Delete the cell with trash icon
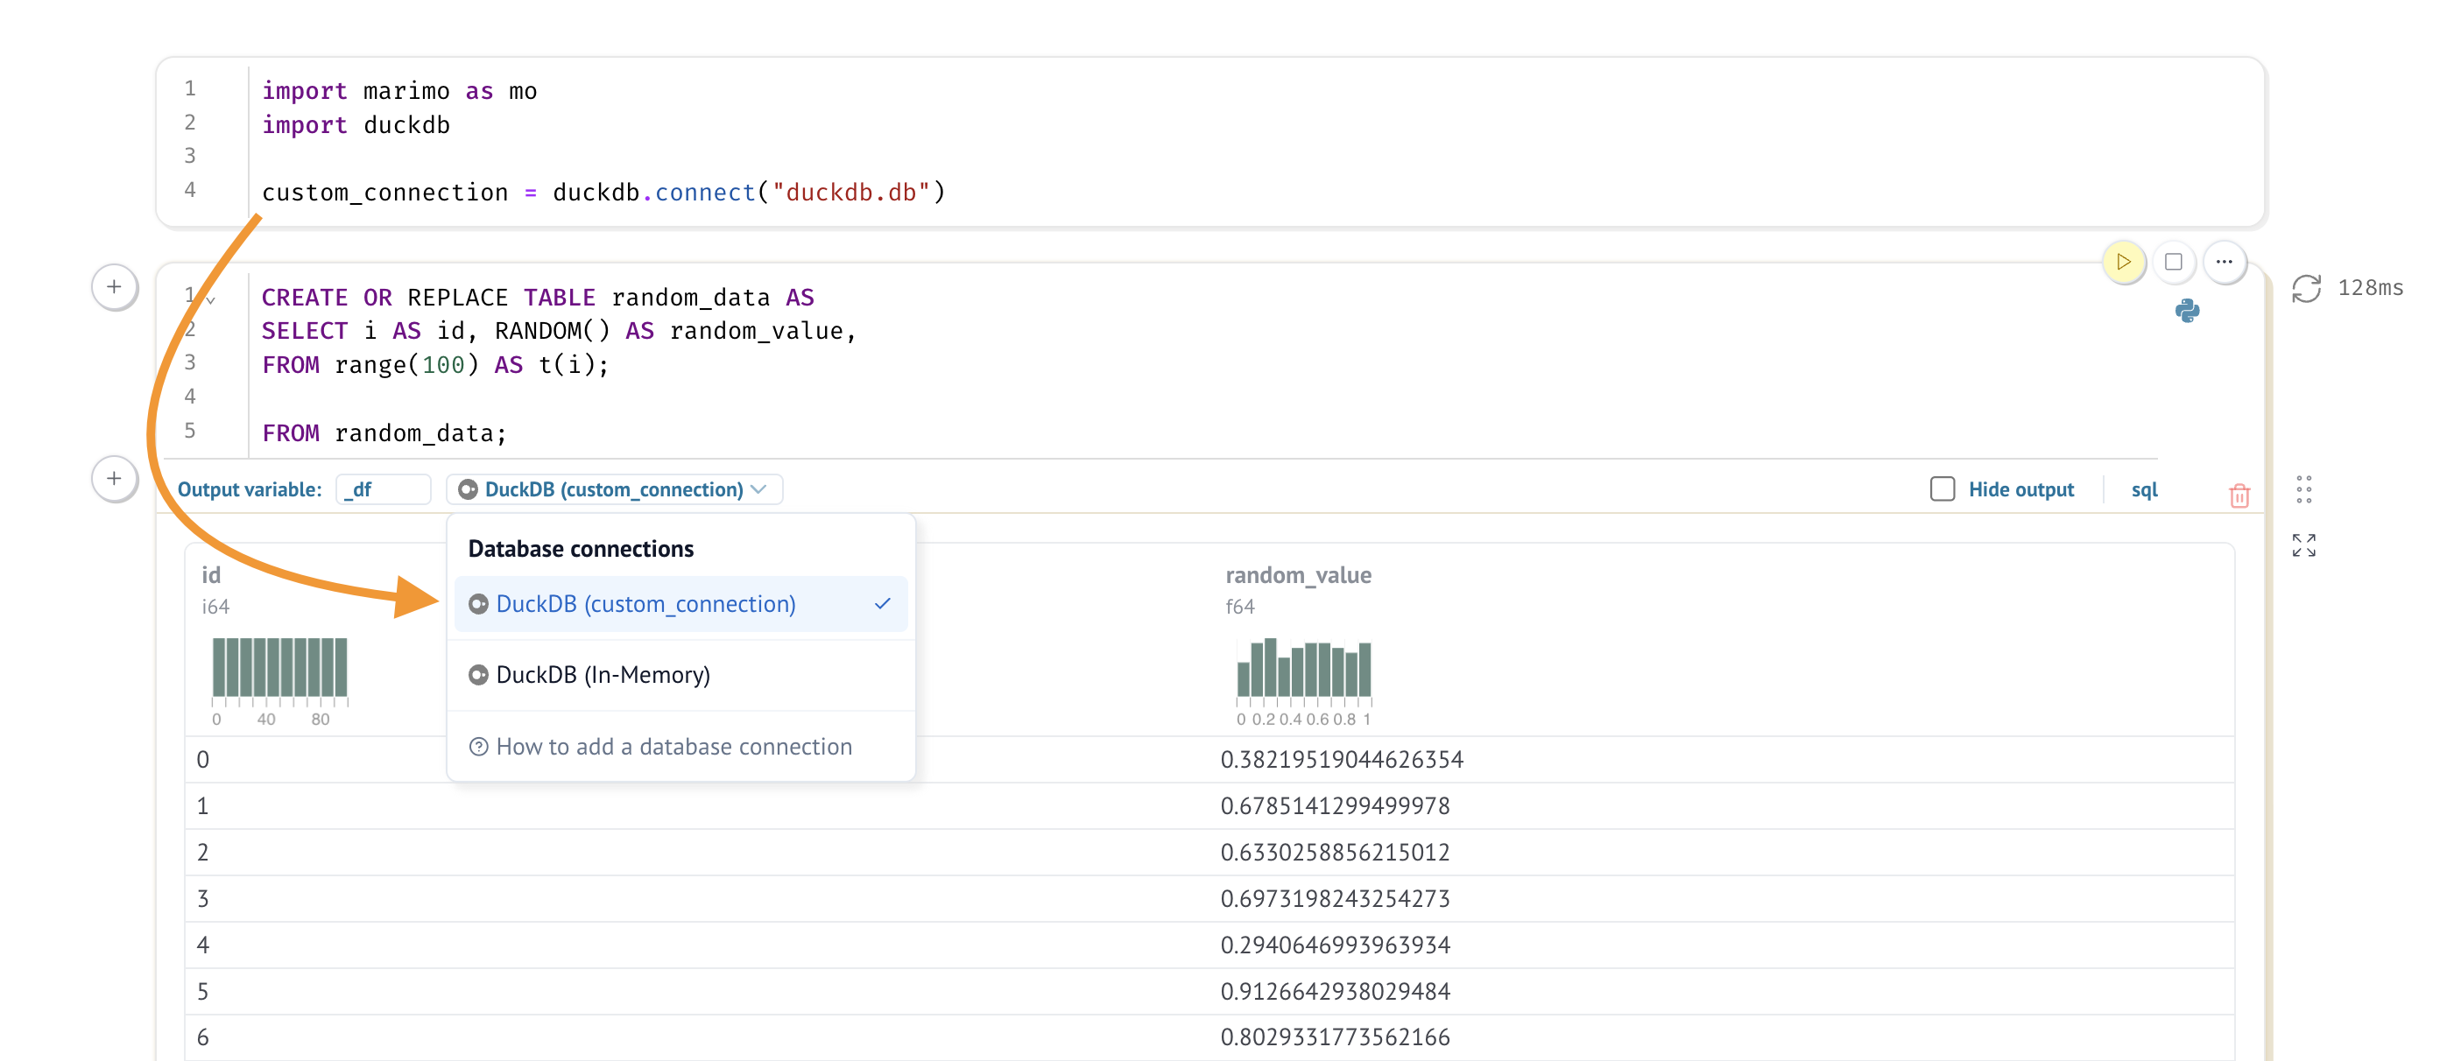The height and width of the screenshot is (1061, 2454). coord(2239,495)
